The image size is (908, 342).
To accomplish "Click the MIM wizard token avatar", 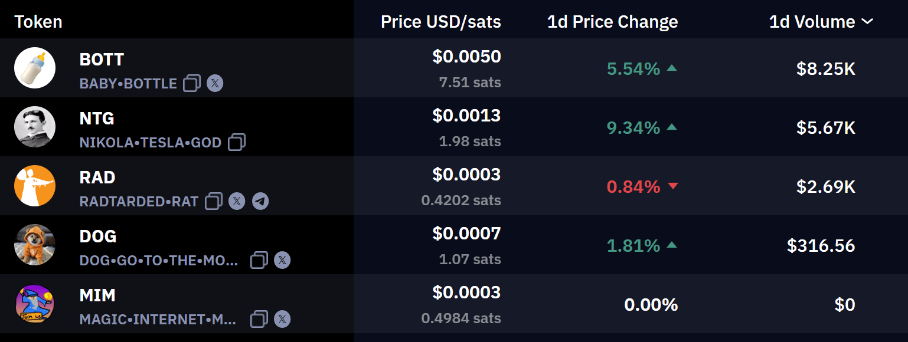I will (35, 304).
